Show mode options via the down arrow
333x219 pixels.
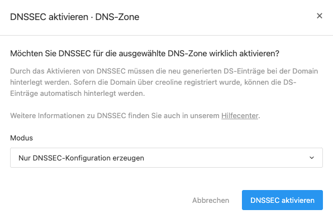tap(312, 158)
